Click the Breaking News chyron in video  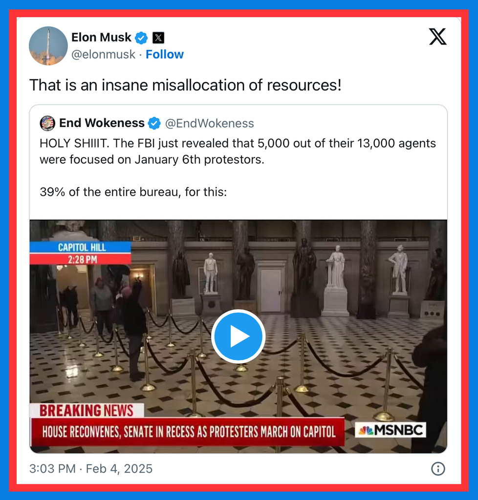click(x=187, y=425)
